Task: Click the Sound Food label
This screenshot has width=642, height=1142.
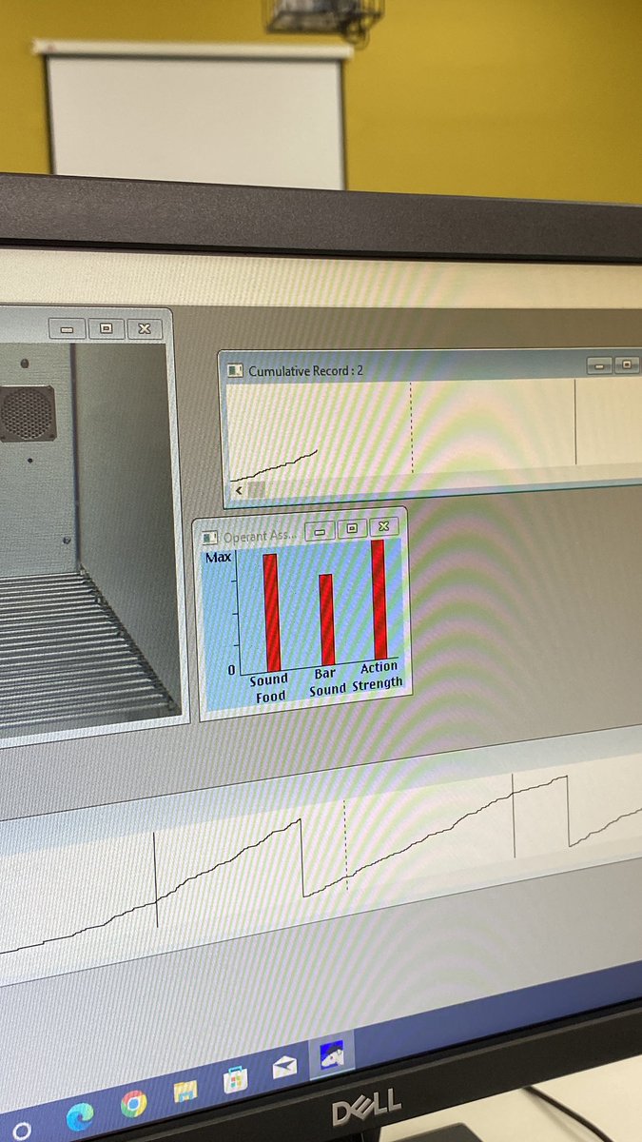Action: pyautogui.click(x=269, y=689)
